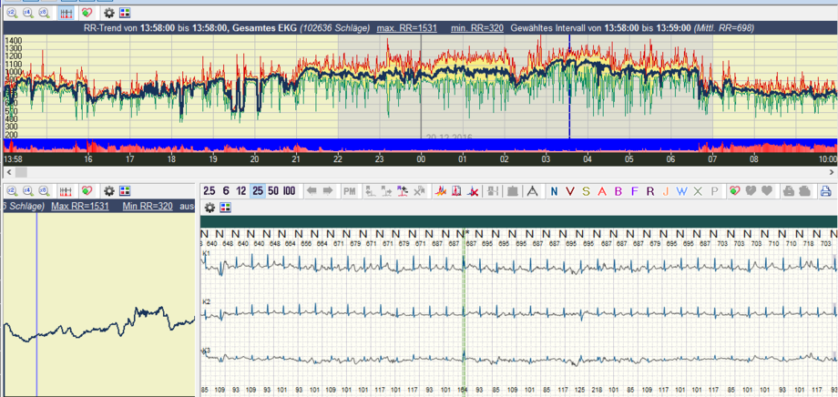838x397 pixels.
Task: Classify beat as V (ventricular)
Action: (x=569, y=191)
